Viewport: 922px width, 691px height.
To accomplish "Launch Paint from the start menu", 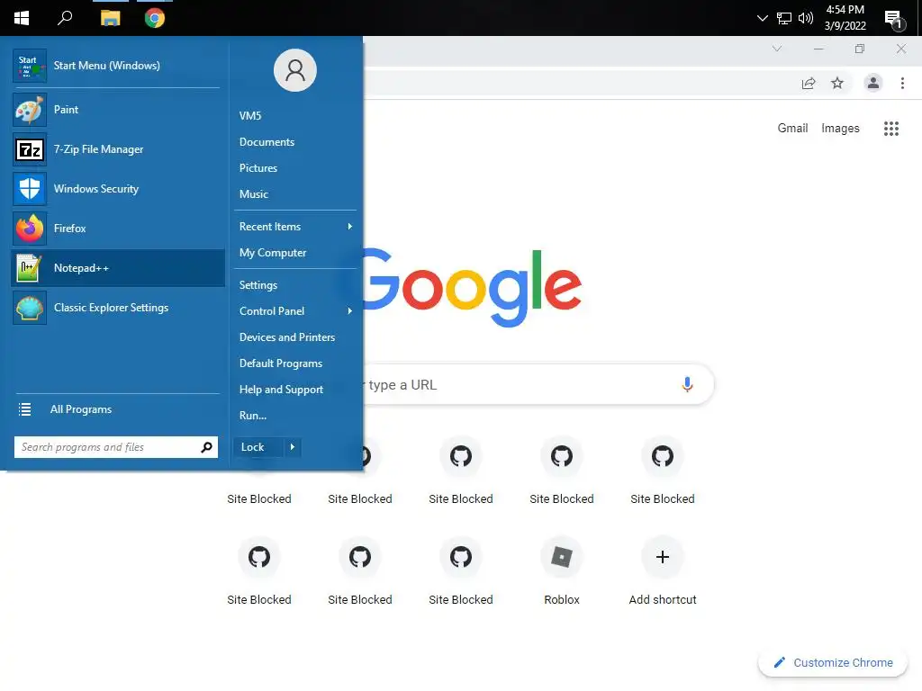I will (118, 109).
